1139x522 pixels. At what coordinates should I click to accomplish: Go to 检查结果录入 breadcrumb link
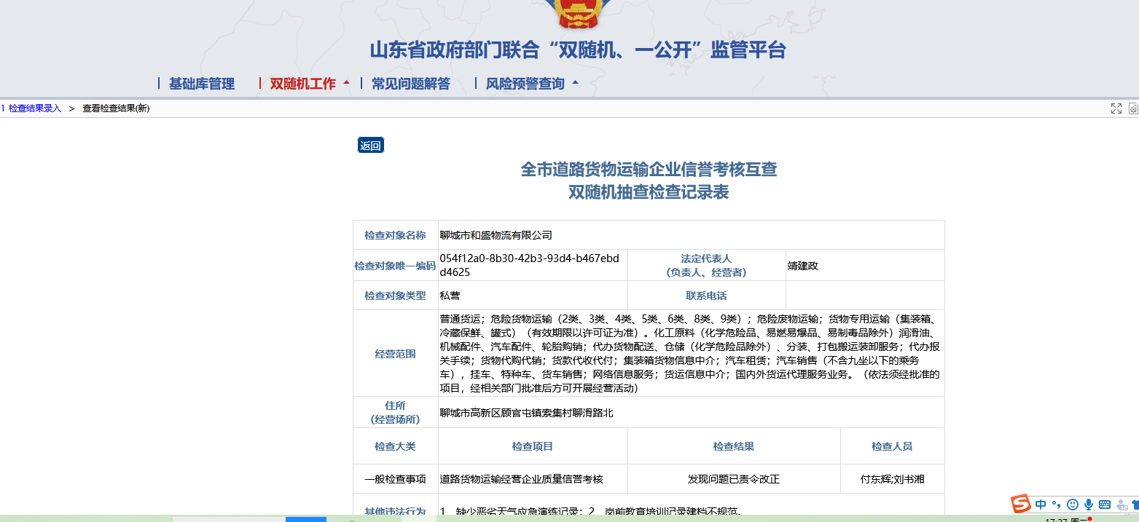pos(34,108)
